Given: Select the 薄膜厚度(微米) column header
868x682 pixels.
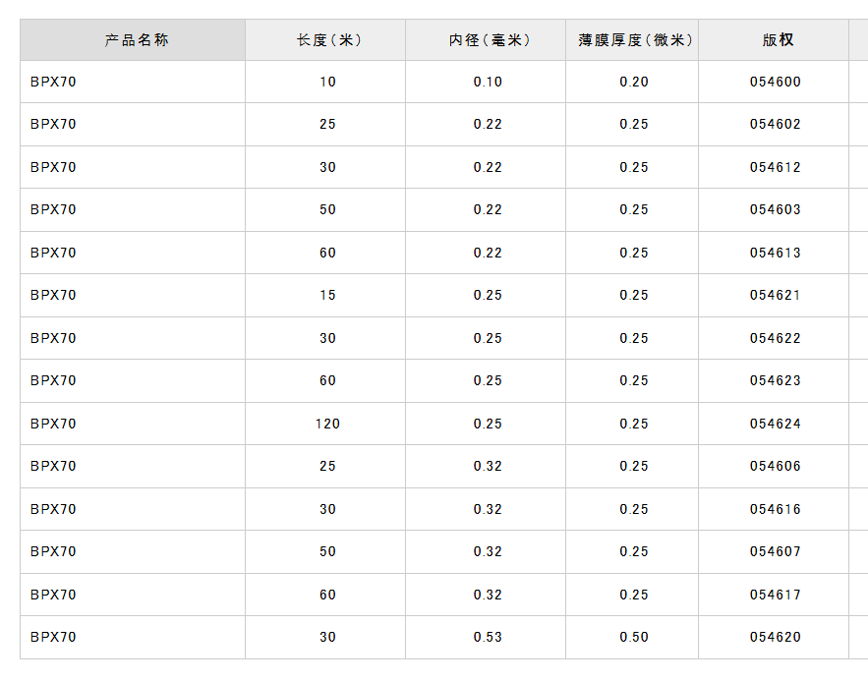Looking at the screenshot, I should [635, 40].
